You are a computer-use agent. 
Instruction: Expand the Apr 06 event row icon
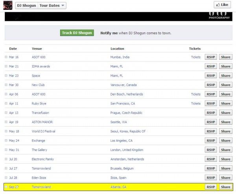(x=6, y=94)
